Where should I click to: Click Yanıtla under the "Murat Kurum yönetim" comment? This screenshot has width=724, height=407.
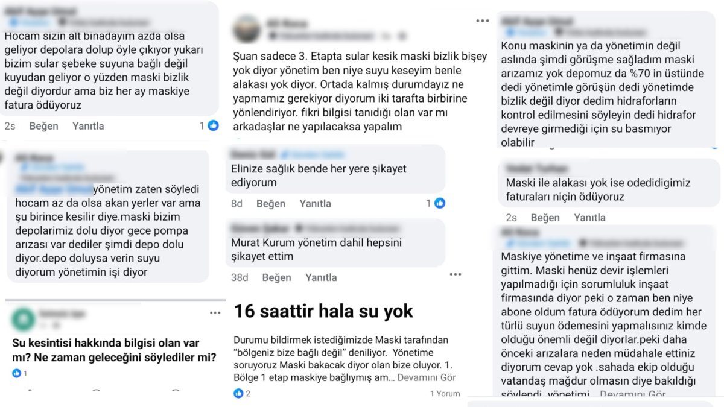(x=321, y=277)
